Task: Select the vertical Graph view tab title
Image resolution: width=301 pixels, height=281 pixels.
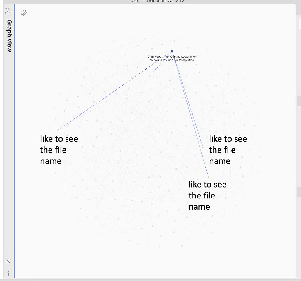Action: [x=9, y=36]
